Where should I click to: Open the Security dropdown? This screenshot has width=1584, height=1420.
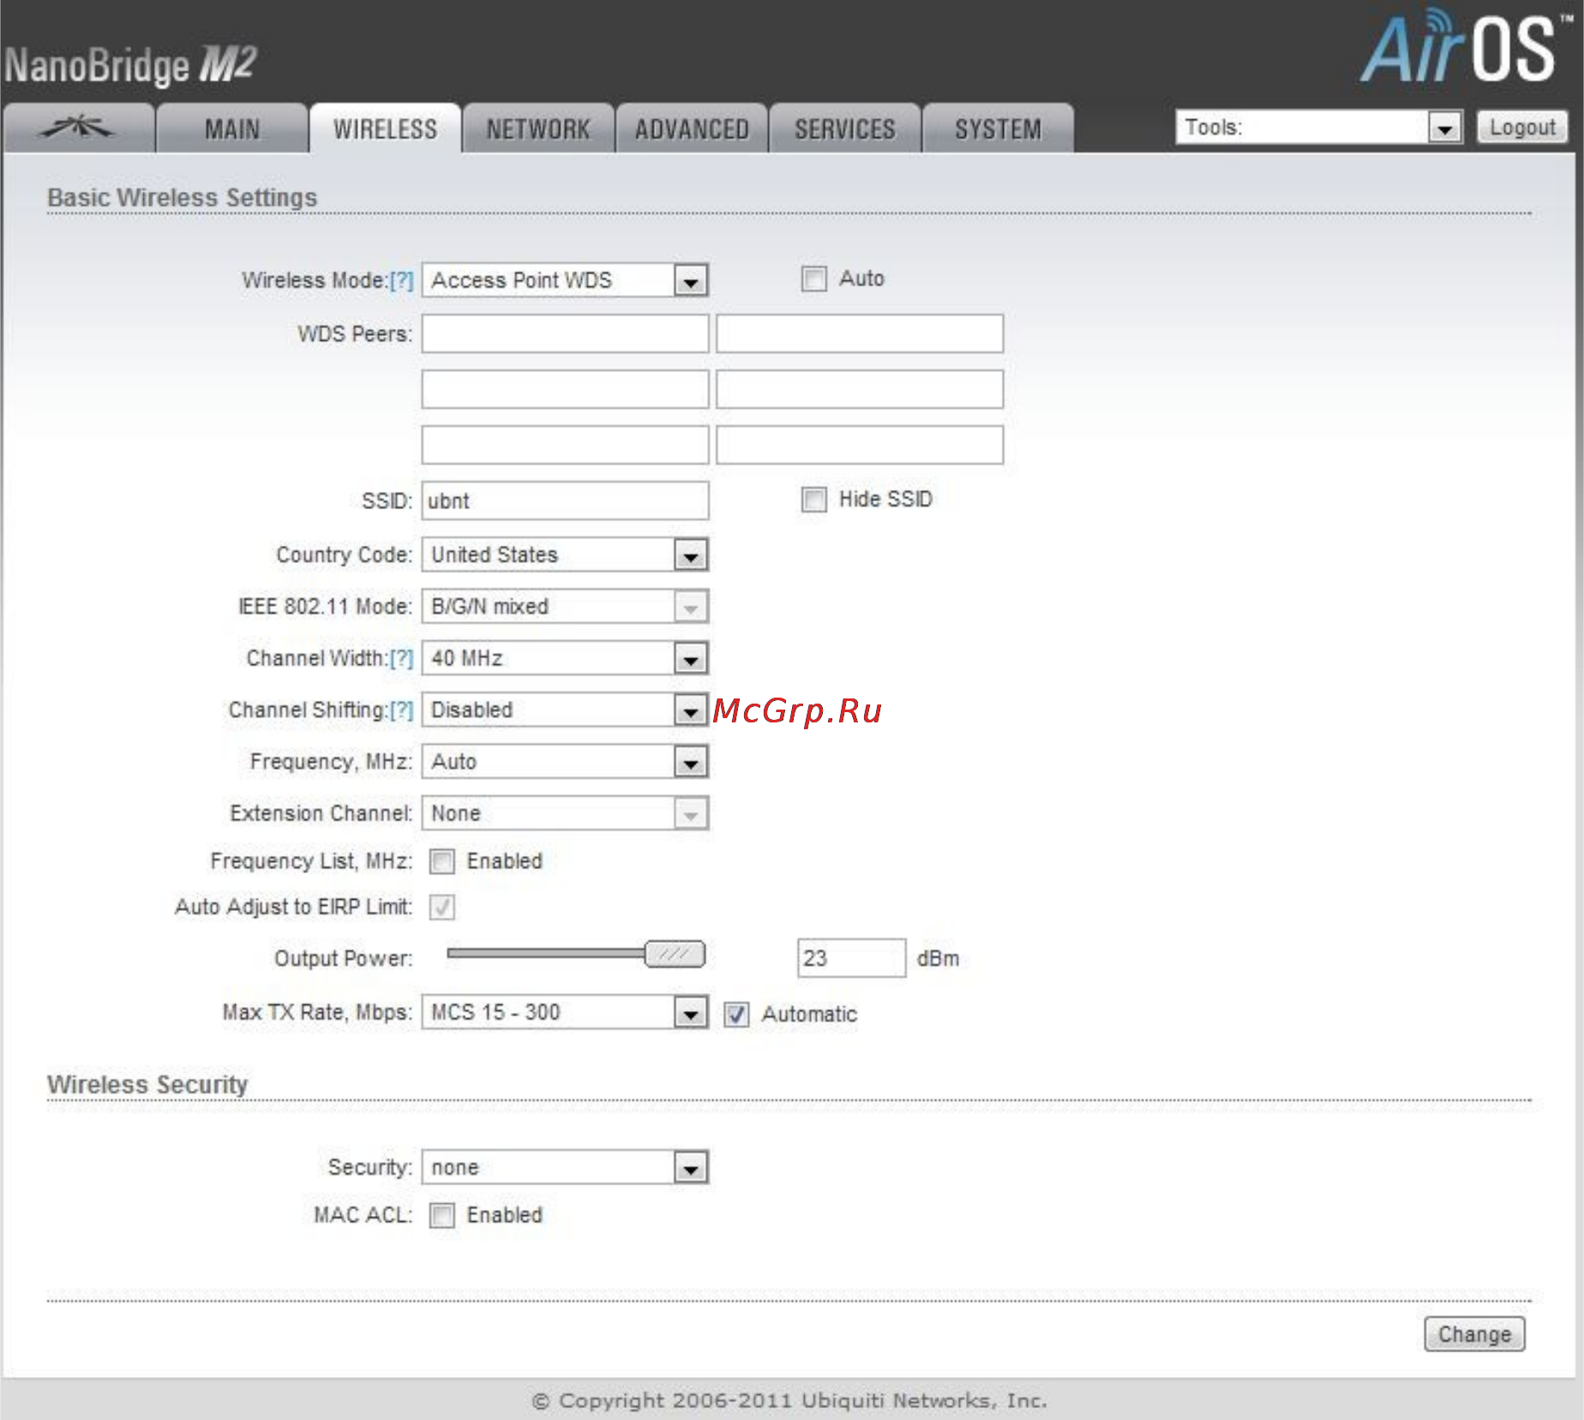(x=565, y=1168)
